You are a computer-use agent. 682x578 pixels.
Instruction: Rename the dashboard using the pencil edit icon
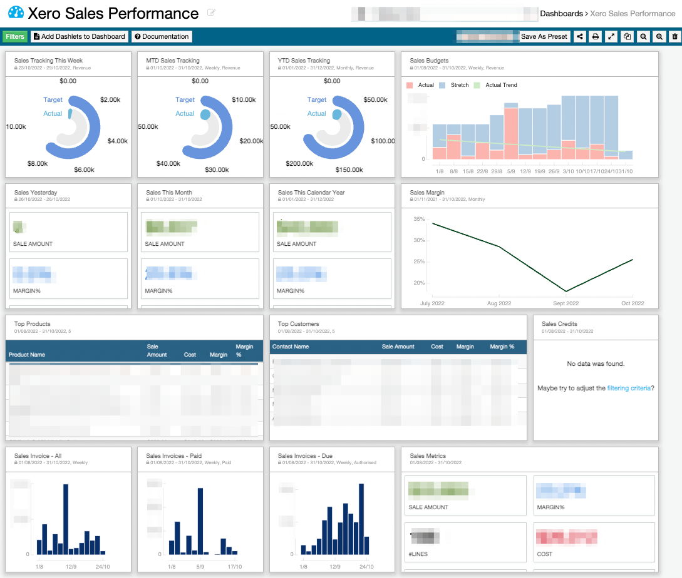(211, 13)
